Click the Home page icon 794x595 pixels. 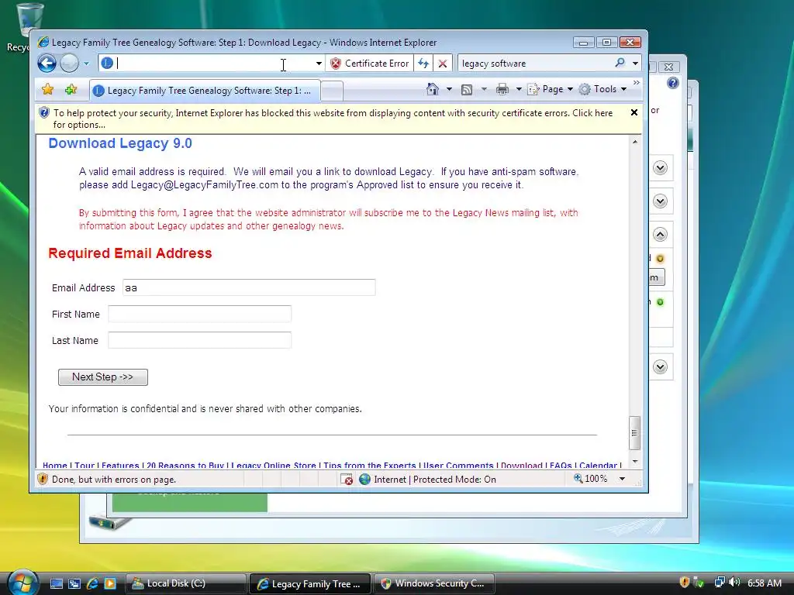click(x=433, y=89)
